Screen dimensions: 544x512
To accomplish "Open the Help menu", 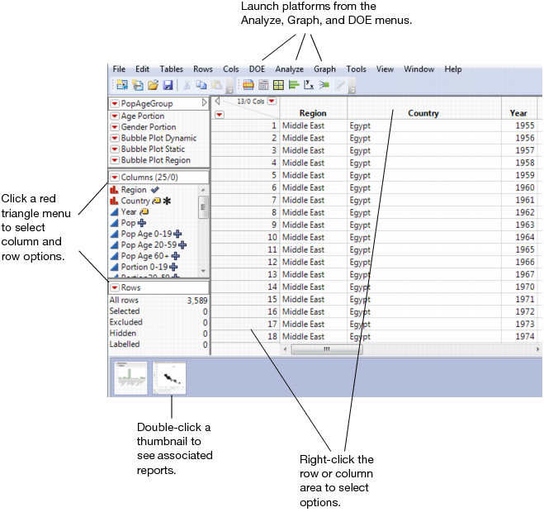I will coord(453,69).
